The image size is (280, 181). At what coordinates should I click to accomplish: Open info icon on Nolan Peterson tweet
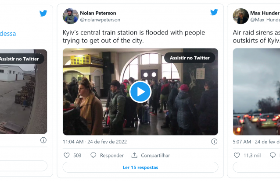[214, 141]
